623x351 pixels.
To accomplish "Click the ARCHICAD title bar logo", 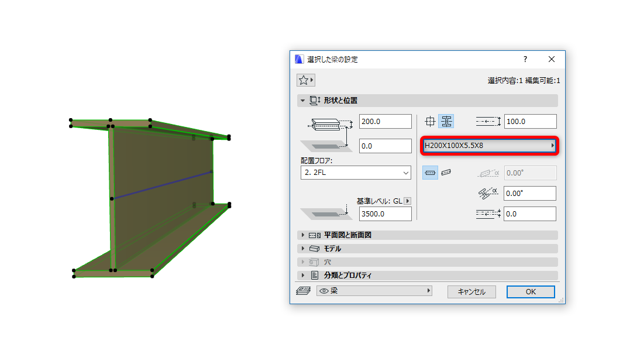I will 299,59.
